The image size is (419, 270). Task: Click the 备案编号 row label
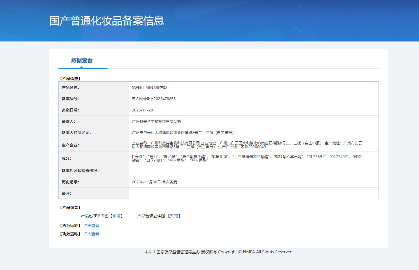[70, 99]
